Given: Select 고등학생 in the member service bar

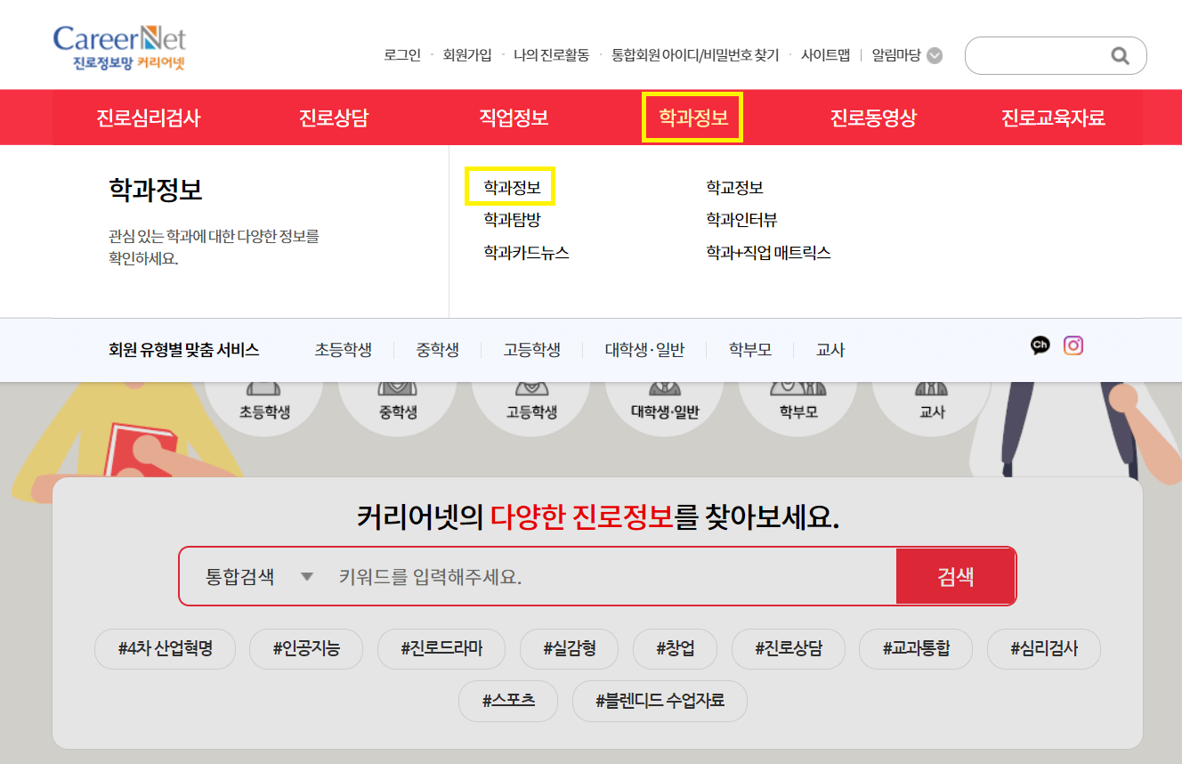Looking at the screenshot, I should [531, 350].
